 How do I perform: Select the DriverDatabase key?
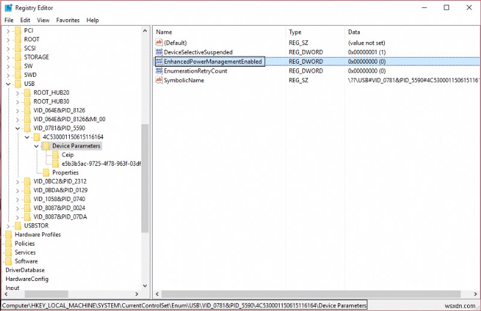click(x=25, y=270)
